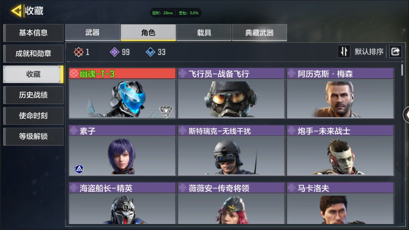This screenshot has height=230, width=409.
Task: Click the share icon beside 默认排序
Action: (x=395, y=52)
